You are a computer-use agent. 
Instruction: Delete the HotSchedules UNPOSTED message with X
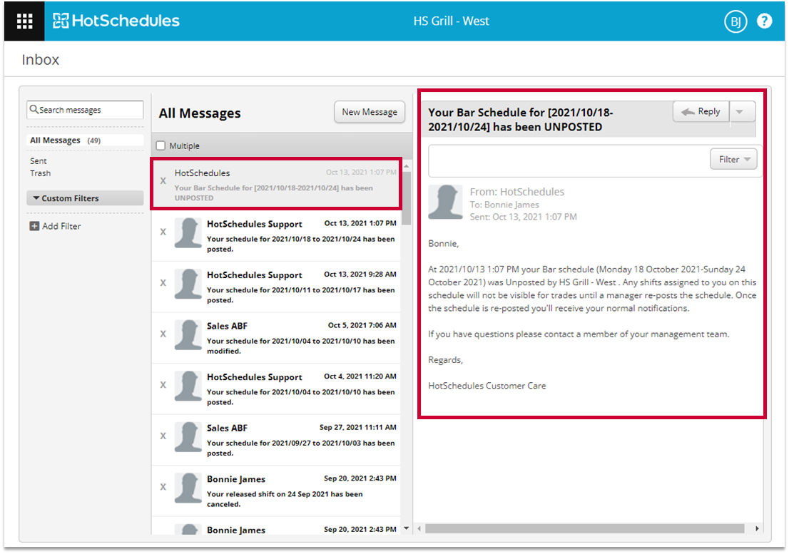pos(163,181)
